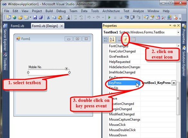Open the Toolbox side tab
Viewport: 188px width, 138px height.
pos(5,62)
